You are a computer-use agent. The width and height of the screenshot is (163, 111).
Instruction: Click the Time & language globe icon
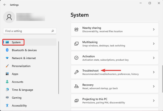tap(7, 90)
